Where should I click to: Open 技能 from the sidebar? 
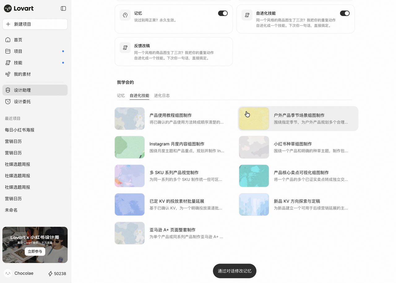pyautogui.click(x=35, y=63)
